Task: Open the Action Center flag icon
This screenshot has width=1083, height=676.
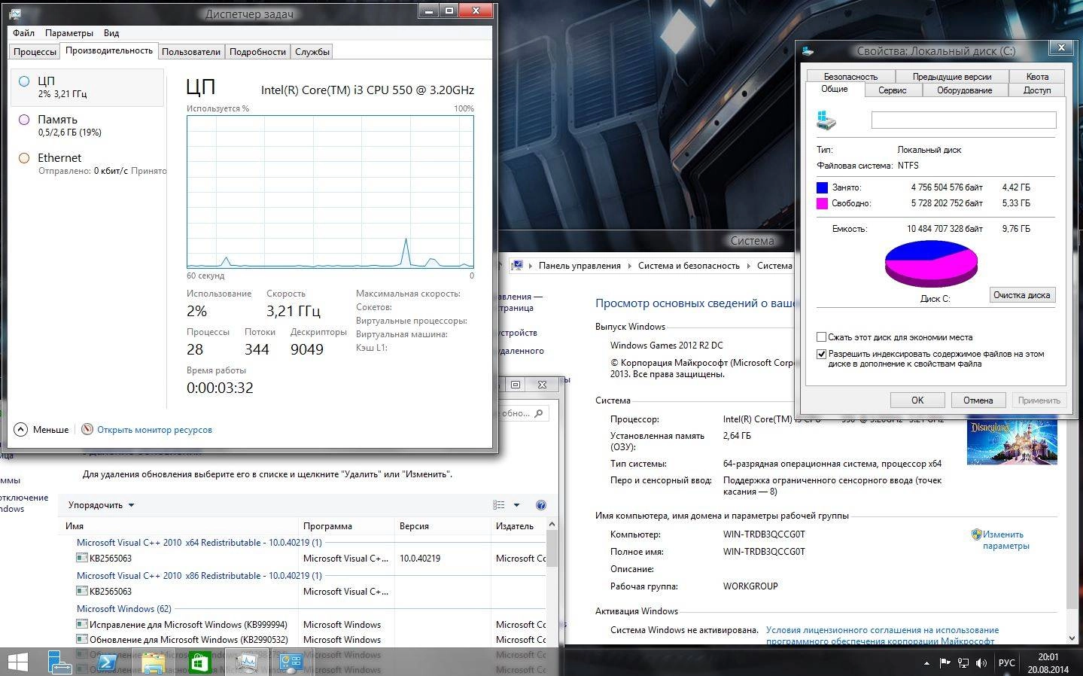Action: (945, 663)
